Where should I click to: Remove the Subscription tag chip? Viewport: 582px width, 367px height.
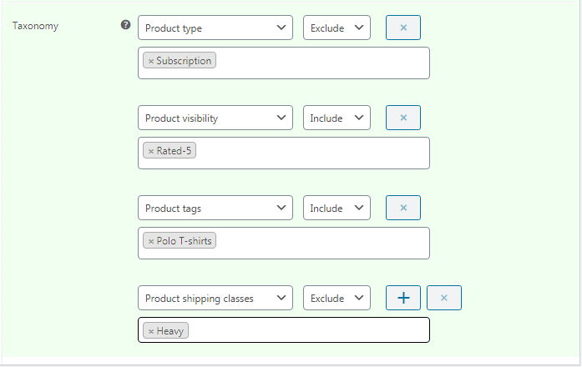151,61
